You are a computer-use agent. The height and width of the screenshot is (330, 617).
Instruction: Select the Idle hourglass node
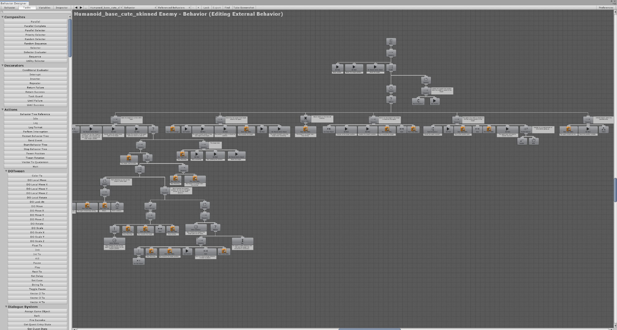point(242,241)
